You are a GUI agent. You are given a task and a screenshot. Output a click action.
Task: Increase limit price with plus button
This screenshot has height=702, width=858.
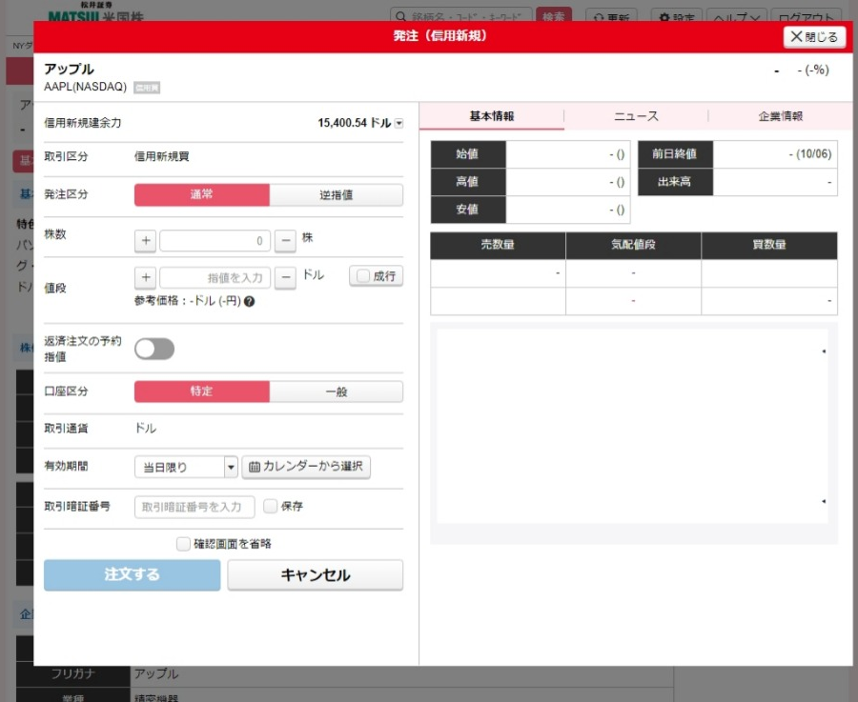point(146,278)
